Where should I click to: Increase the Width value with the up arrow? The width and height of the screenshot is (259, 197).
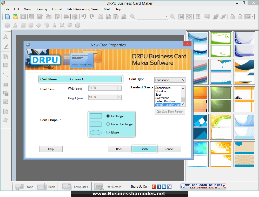tap(119, 87)
